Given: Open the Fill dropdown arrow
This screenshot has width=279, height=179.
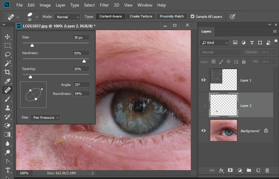Looking at the screenshot, I should coord(274,62).
